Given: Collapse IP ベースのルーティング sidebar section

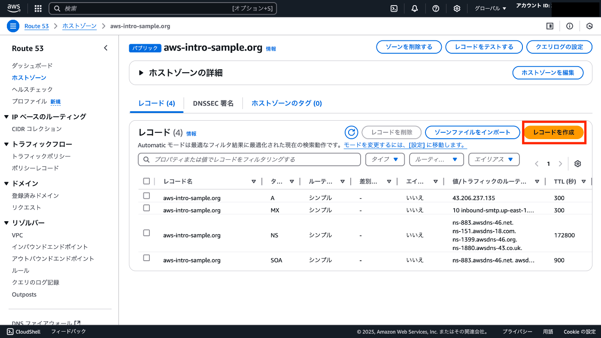Looking at the screenshot, I should tap(6, 117).
